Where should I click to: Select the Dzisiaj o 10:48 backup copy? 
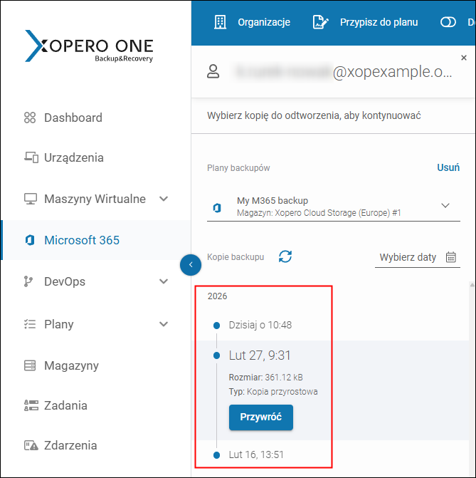point(260,325)
